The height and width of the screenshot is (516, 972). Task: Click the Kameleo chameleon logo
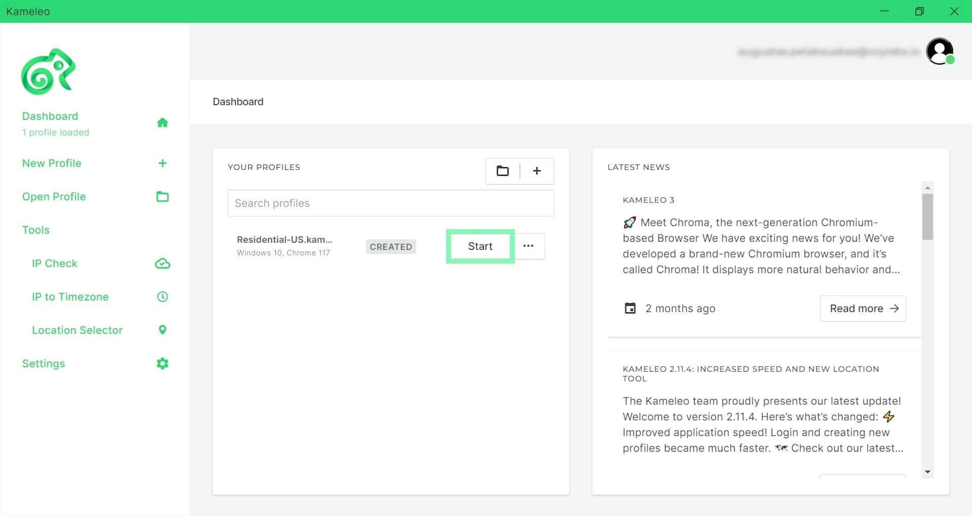tap(48, 71)
